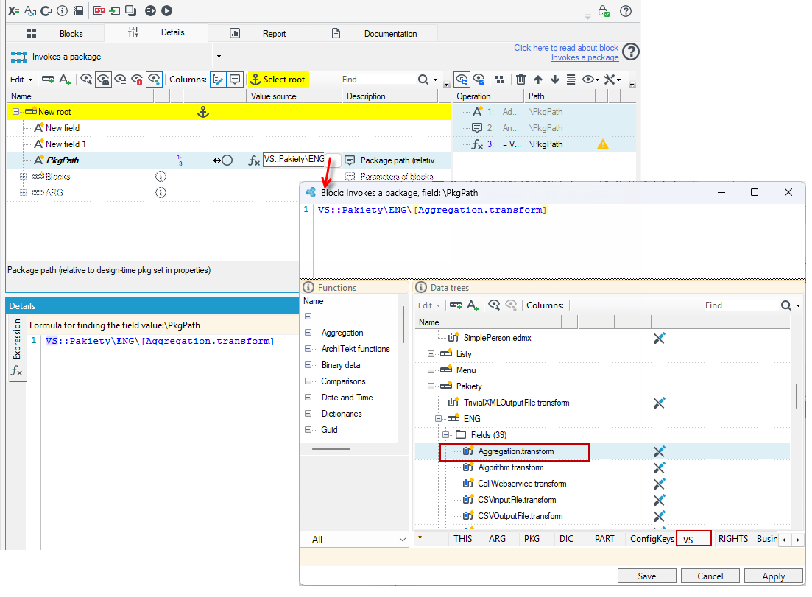Toggle the tree-edit column button after Columns
812x597 pixels.
[218, 80]
